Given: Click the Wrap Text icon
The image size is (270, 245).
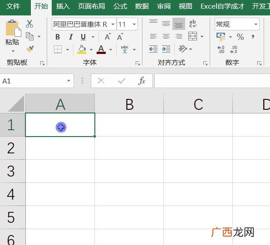Looking at the screenshot, I should click(193, 24).
